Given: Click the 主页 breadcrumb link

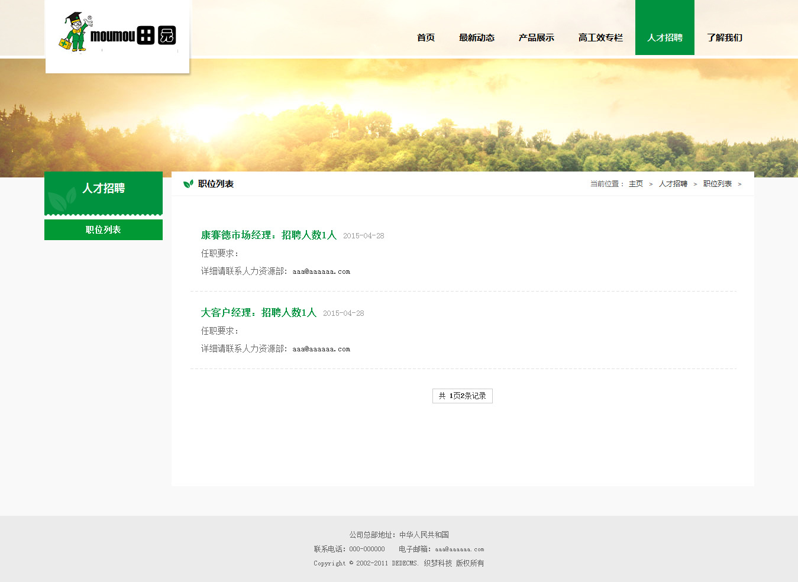Looking at the screenshot, I should [x=636, y=184].
